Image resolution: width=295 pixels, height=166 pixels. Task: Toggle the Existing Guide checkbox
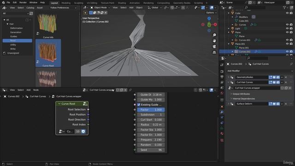pos(139,105)
